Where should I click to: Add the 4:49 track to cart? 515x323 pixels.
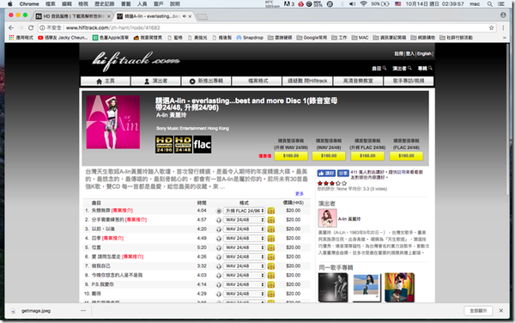click(271, 239)
